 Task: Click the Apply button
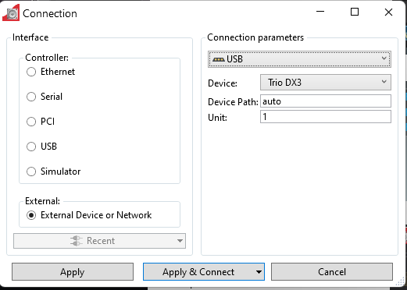click(73, 272)
